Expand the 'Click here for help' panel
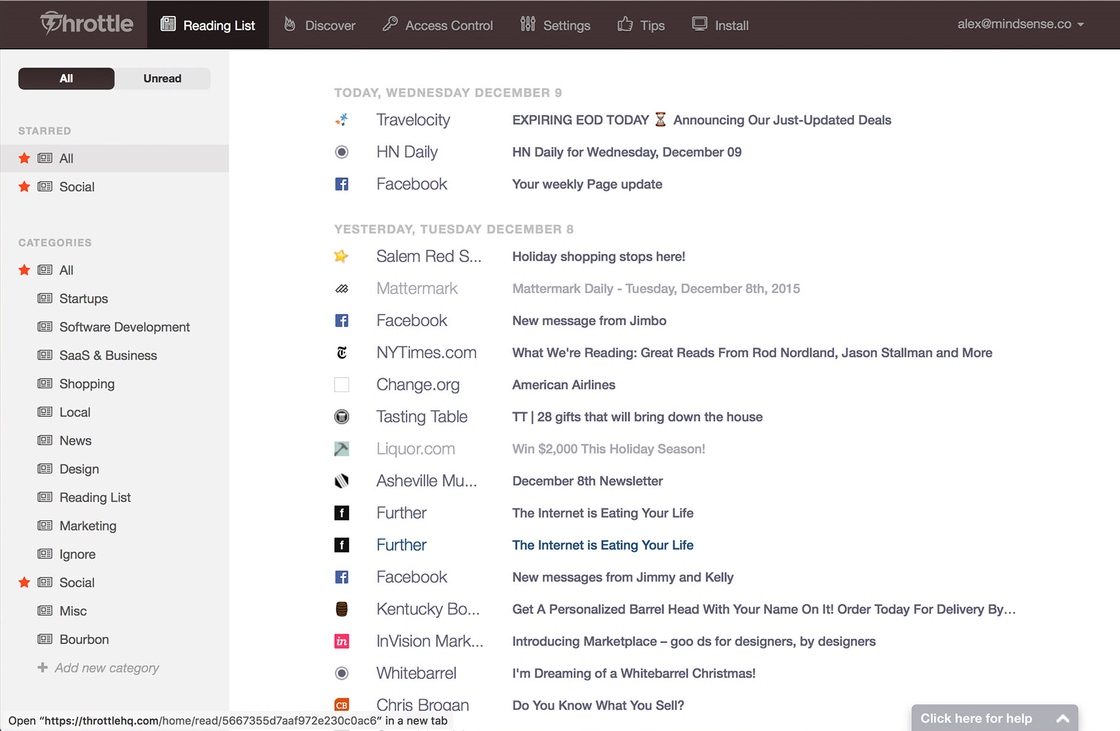 point(995,718)
